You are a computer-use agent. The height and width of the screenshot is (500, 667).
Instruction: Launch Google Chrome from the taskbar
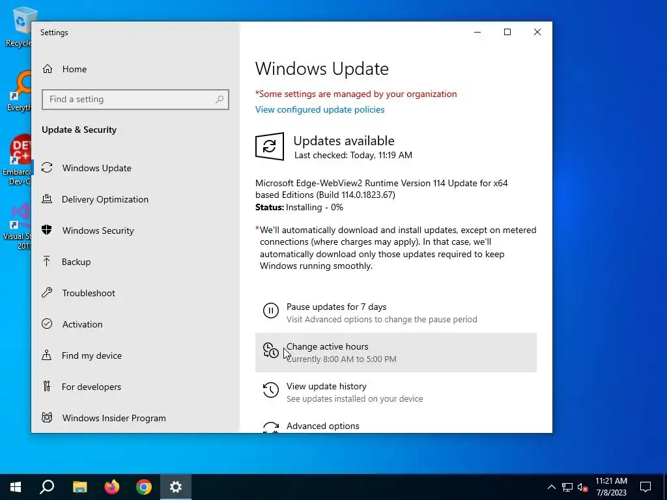point(144,487)
